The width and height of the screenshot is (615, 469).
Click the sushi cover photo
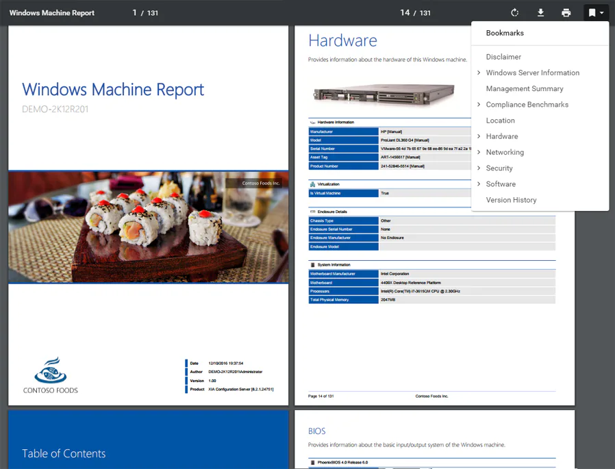[x=148, y=227]
